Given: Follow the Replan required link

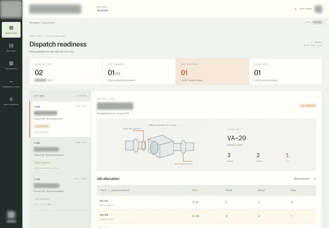Looking at the screenshot, I should click(42, 132).
